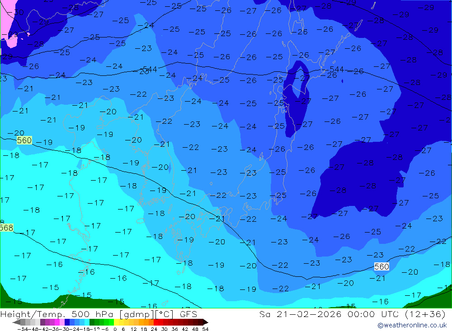Select the white-boxed 560 contour label
The image size is (452, 331).
click(381, 266)
